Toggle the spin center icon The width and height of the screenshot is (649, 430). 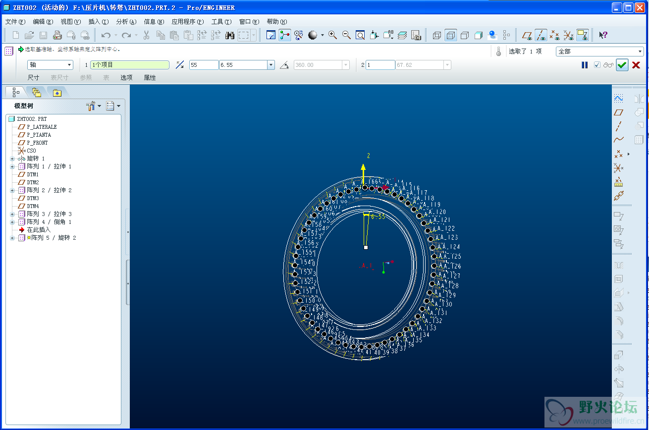click(x=285, y=35)
